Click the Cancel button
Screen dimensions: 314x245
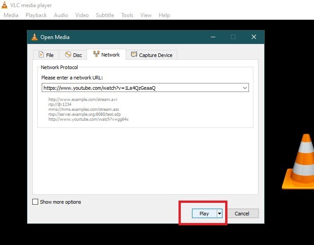pyautogui.click(x=242, y=214)
